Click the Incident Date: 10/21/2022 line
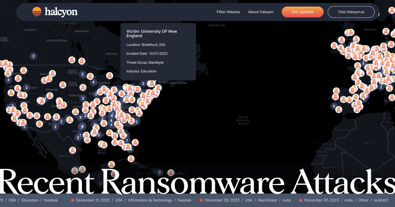Image resolution: width=395 pixels, height=207 pixels. pyautogui.click(x=147, y=54)
